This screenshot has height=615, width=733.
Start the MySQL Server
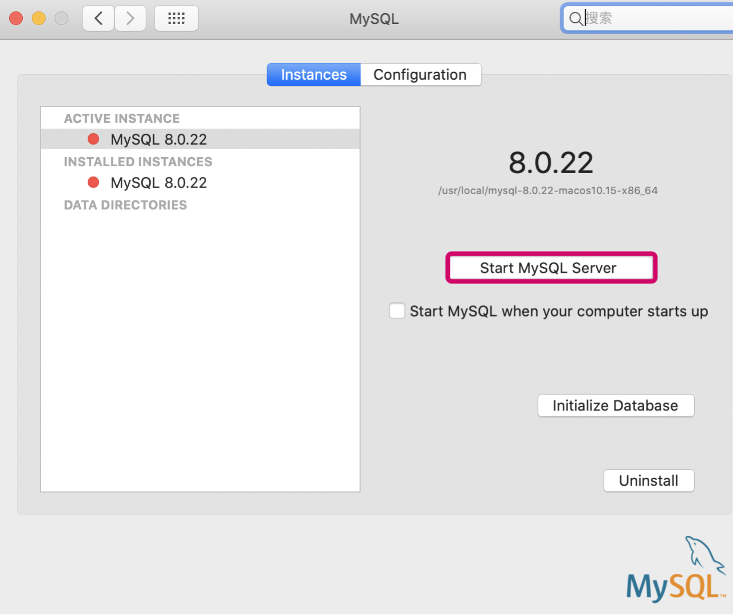click(x=551, y=268)
